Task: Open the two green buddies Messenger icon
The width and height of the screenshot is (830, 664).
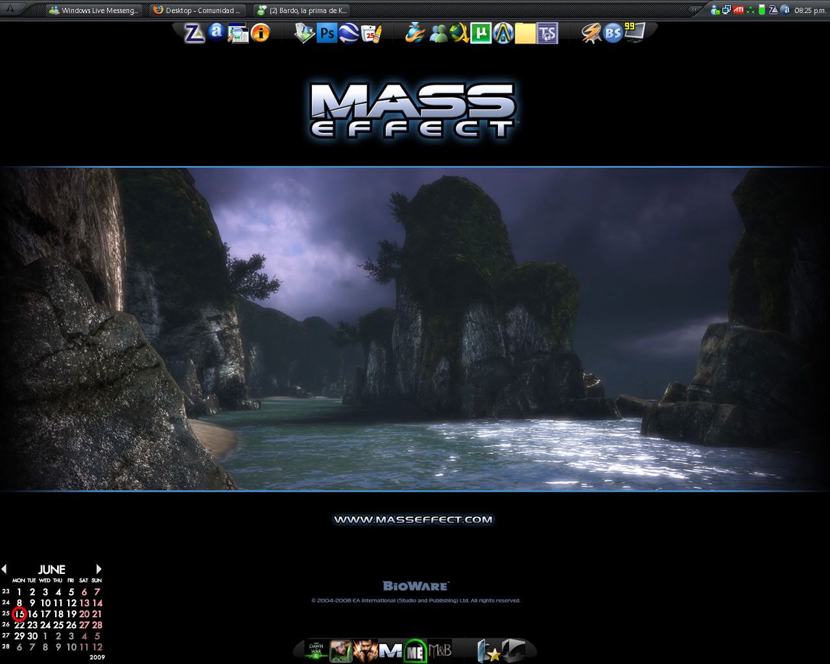Action: click(x=438, y=33)
